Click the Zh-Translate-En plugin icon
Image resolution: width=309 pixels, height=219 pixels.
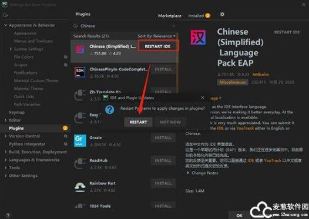click(x=80, y=95)
